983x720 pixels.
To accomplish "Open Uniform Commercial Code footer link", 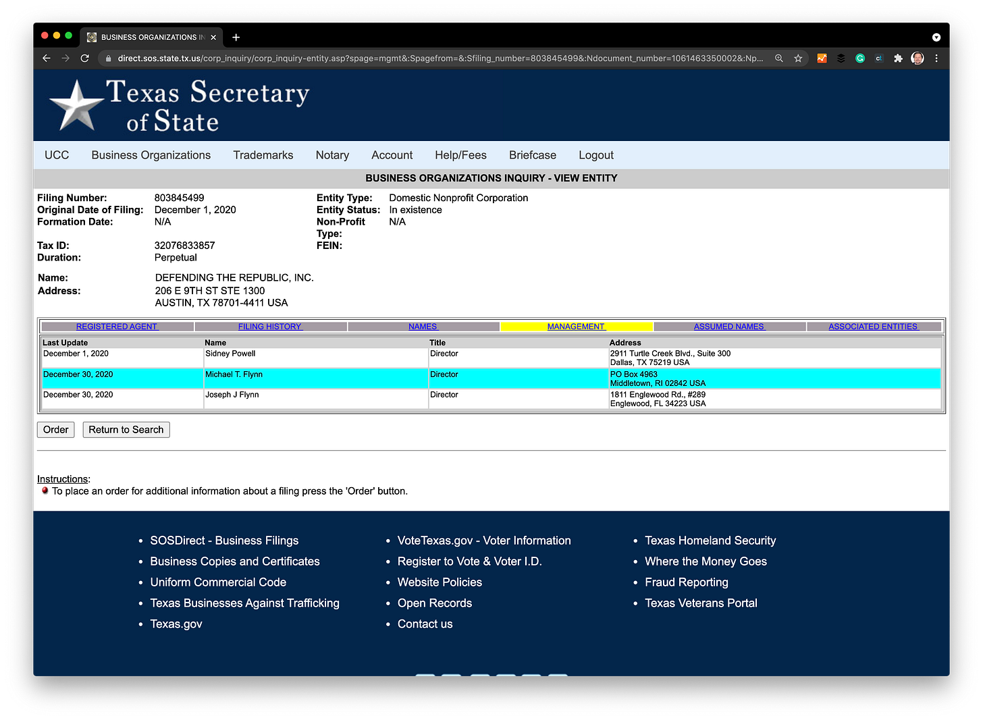I will click(218, 582).
